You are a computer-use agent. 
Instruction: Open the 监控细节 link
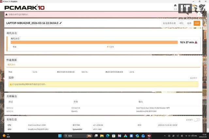coord(194,78)
